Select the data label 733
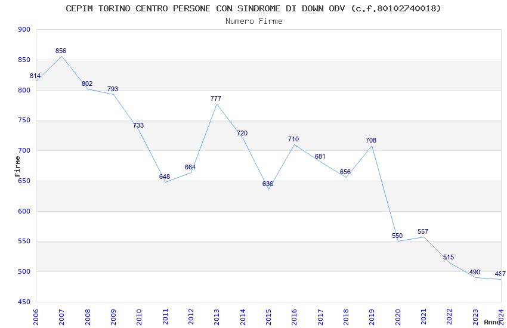This screenshot has height=328, width=507. pyautogui.click(x=138, y=125)
